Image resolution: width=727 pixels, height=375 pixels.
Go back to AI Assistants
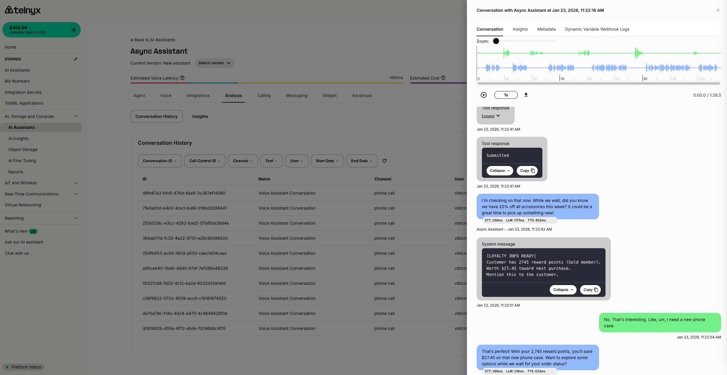(153, 40)
